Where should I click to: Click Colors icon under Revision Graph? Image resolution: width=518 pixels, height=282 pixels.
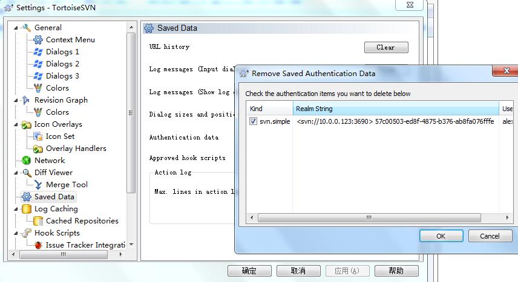(38, 112)
